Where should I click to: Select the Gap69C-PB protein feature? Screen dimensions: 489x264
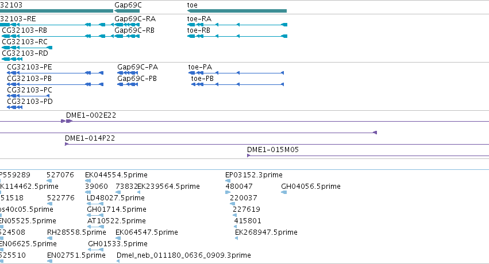(128, 84)
